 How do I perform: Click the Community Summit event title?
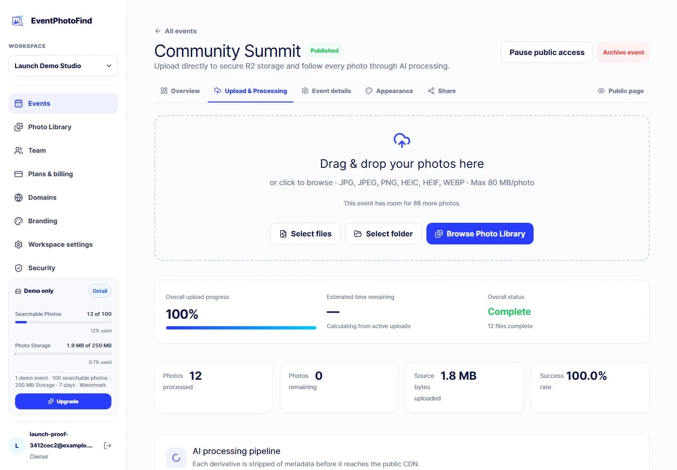pos(228,51)
